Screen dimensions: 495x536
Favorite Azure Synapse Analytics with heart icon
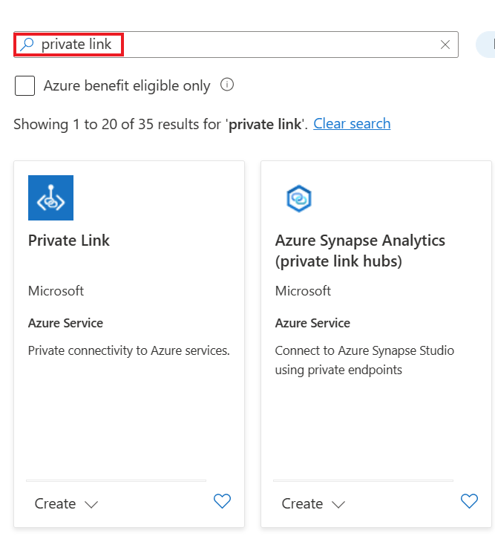point(469,502)
